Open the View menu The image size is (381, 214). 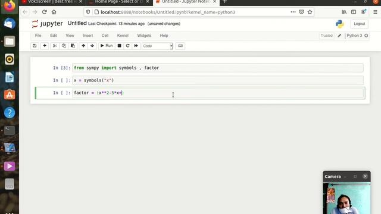coord(70,36)
